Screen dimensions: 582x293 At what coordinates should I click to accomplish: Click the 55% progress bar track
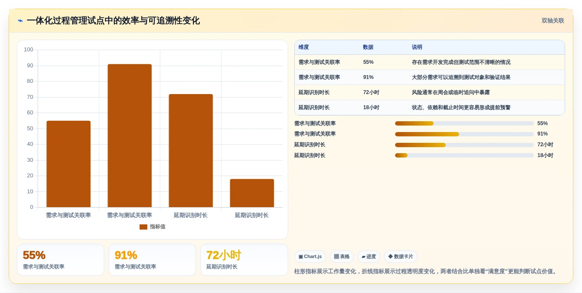click(464, 123)
